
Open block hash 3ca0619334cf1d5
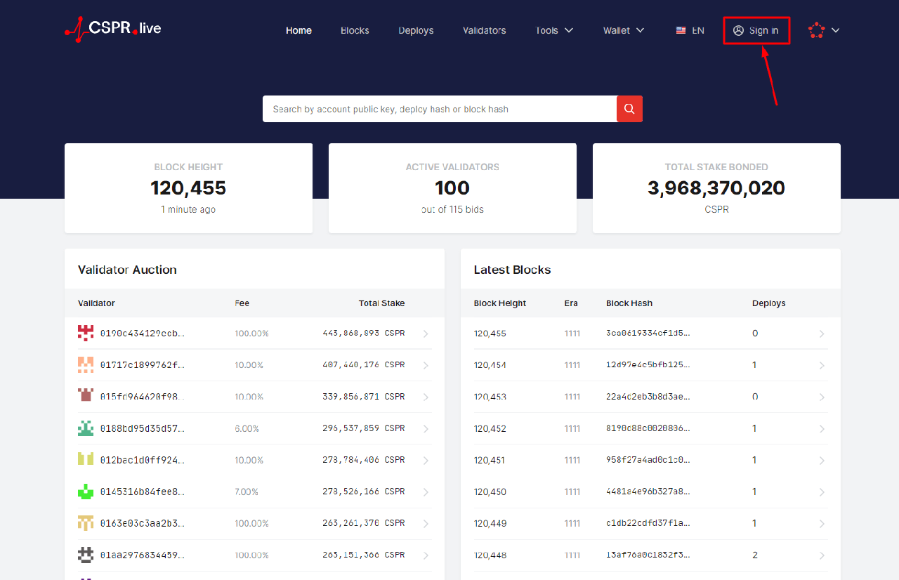(648, 334)
